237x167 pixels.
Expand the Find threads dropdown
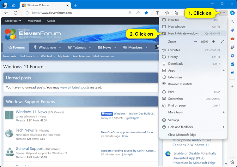tap(28, 56)
